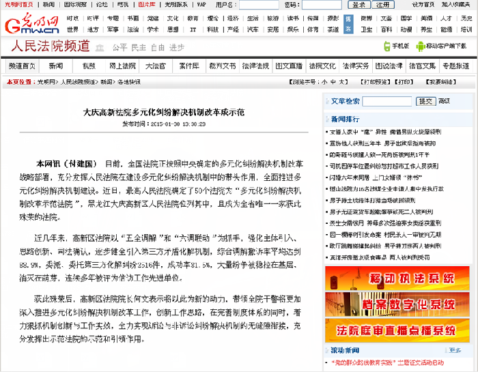
Task: Click 更多 beside 滚动新闻
Action: 455,350
